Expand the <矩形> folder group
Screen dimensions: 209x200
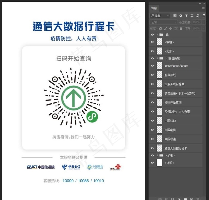click(x=157, y=155)
